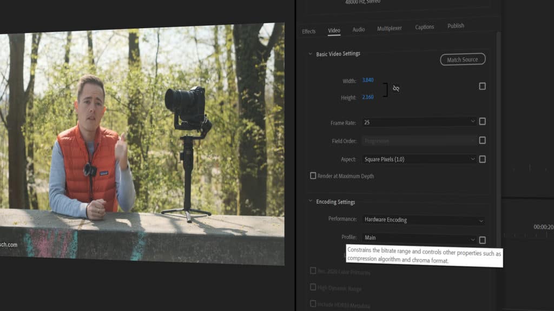554x311 pixels.
Task: Go to the Captions tab
Action: pyautogui.click(x=425, y=27)
